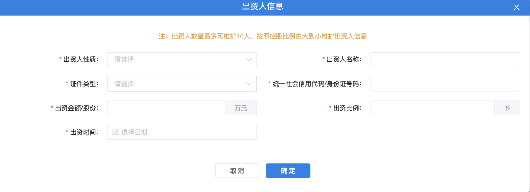Image resolution: width=530 pixels, height=192 pixels.
Task: Close the 出资人信息 dialog
Action: [517, 7]
